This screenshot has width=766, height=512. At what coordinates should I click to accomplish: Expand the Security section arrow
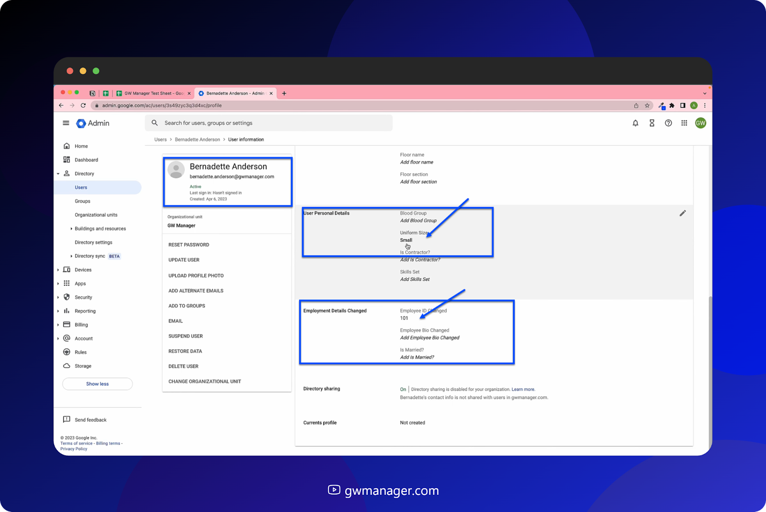pos(58,297)
